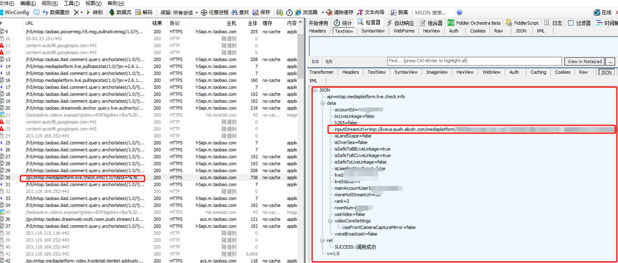The image size is (618, 263).
Task: Open the 工具(T) menu
Action: (72, 3)
